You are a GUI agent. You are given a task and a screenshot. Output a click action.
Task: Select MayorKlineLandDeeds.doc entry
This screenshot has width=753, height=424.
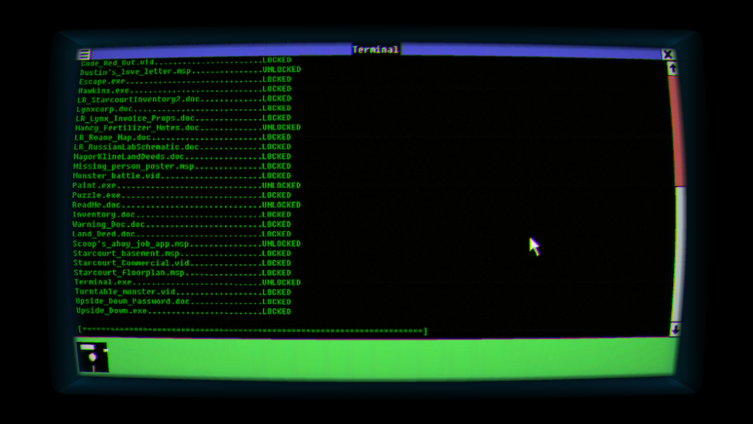[x=182, y=157]
